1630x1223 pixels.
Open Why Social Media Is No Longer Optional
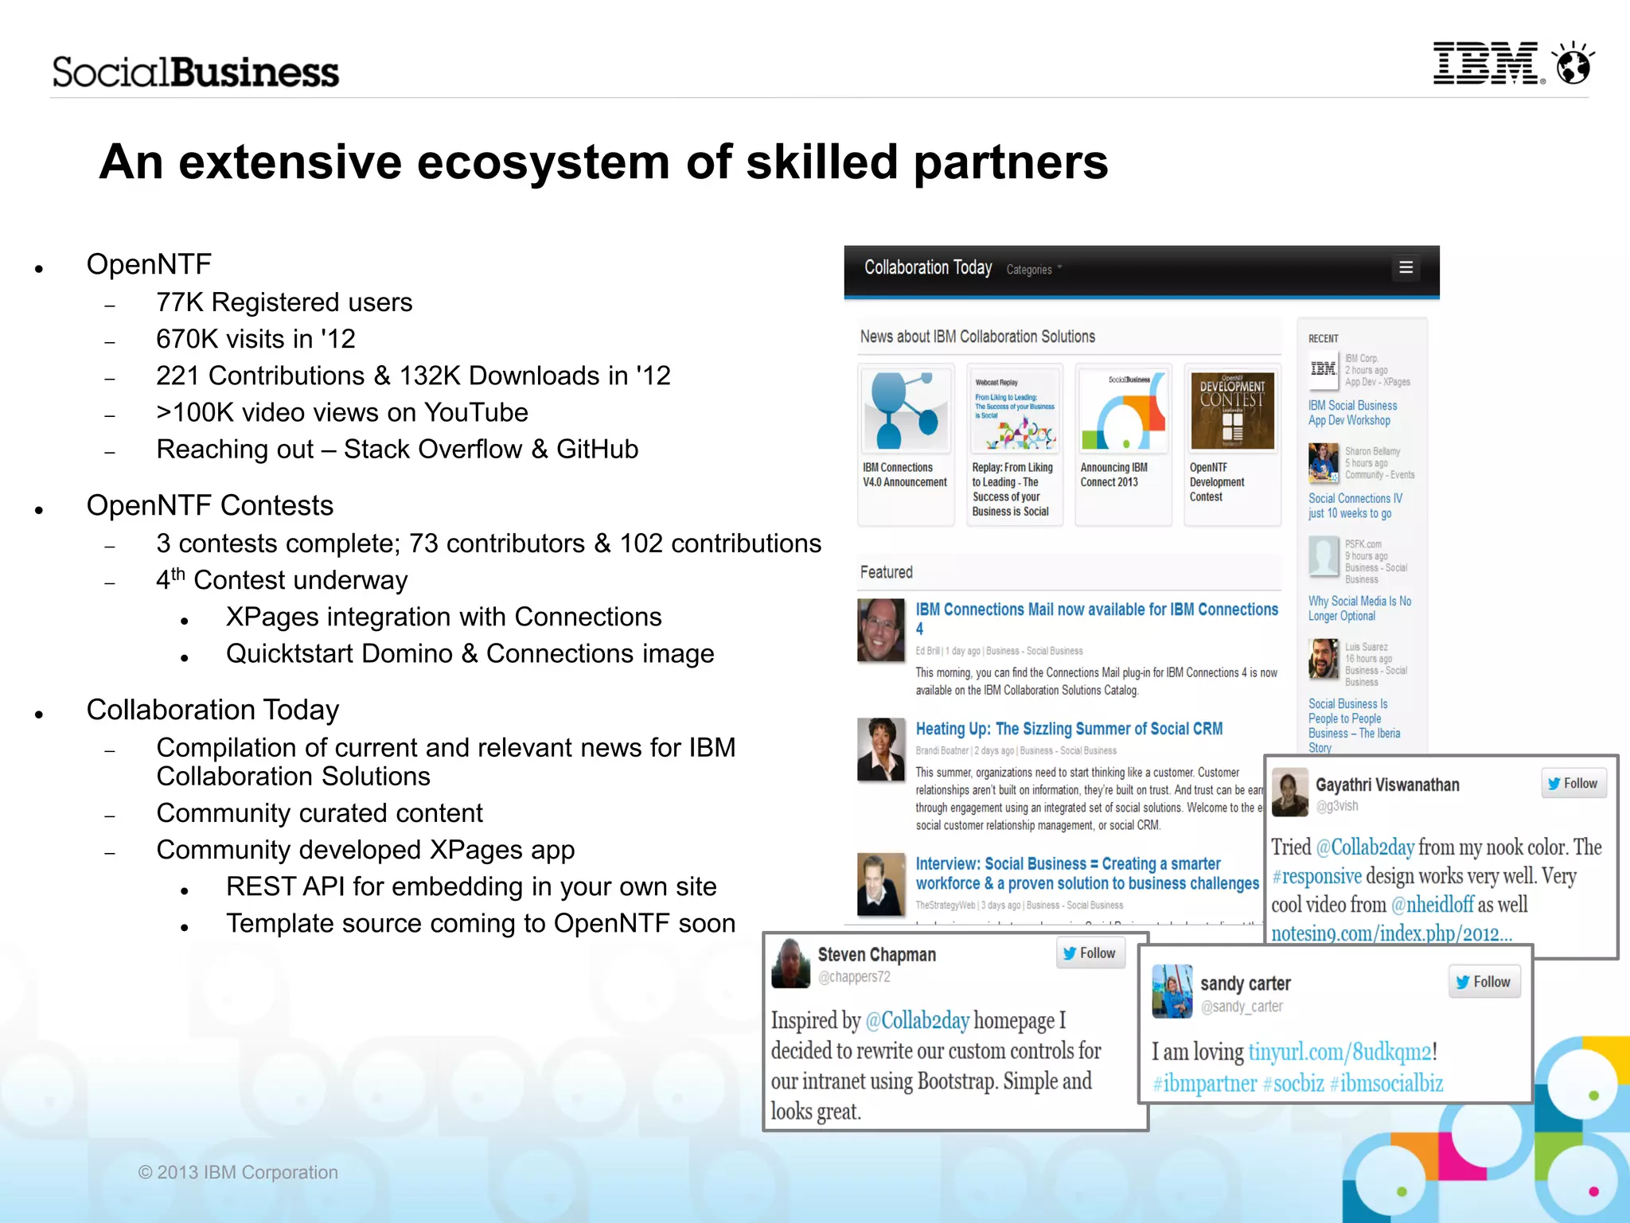1359,609
